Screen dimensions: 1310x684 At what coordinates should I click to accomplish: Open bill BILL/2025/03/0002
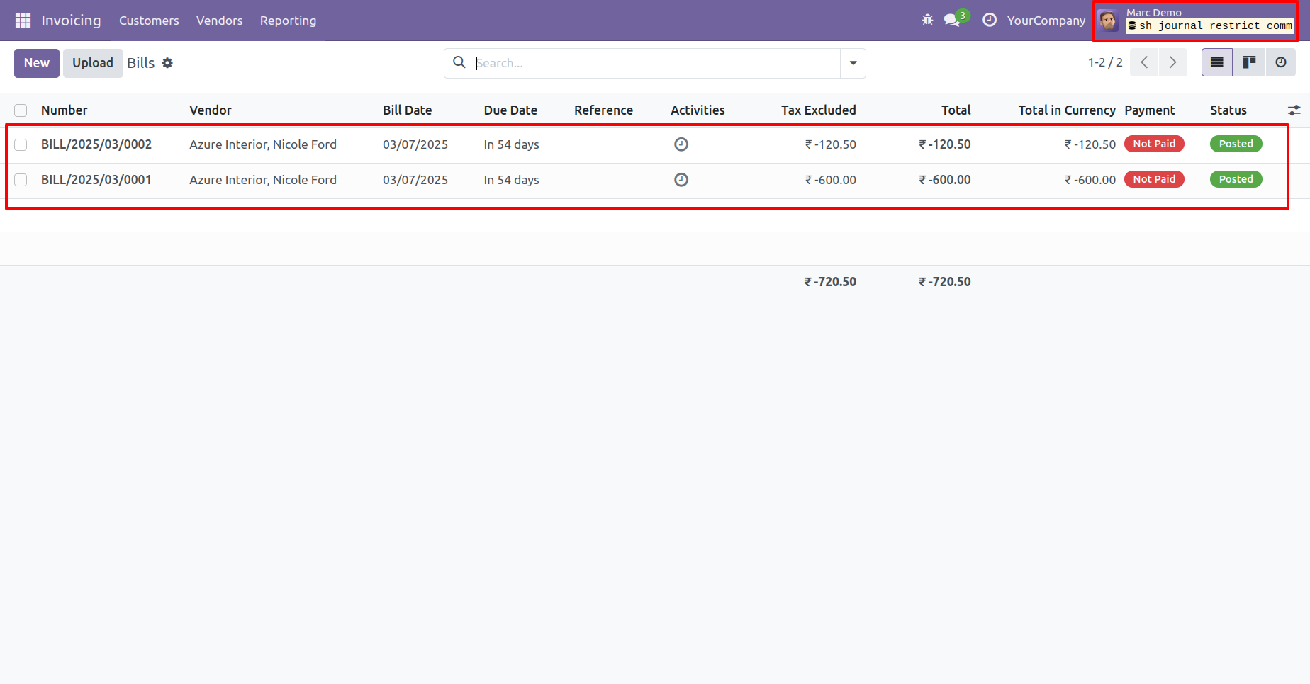96,144
